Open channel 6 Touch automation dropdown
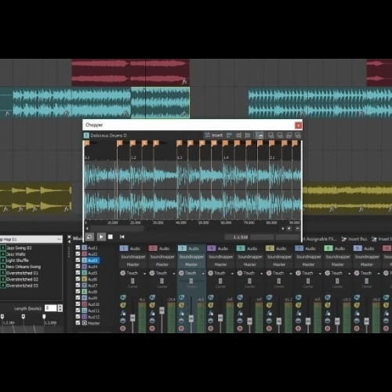Screen dimensions: 392x392 291,274
